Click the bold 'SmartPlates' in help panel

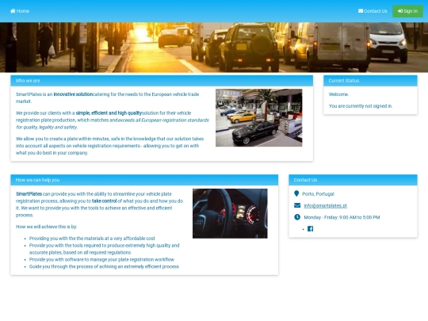[x=29, y=194]
